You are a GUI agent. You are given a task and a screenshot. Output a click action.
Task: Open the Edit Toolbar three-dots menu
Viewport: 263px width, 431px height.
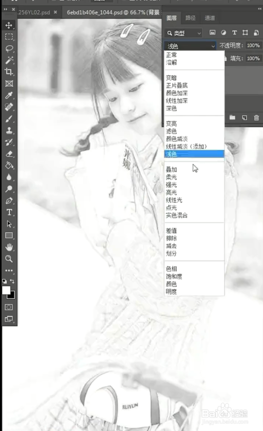pos(9,270)
